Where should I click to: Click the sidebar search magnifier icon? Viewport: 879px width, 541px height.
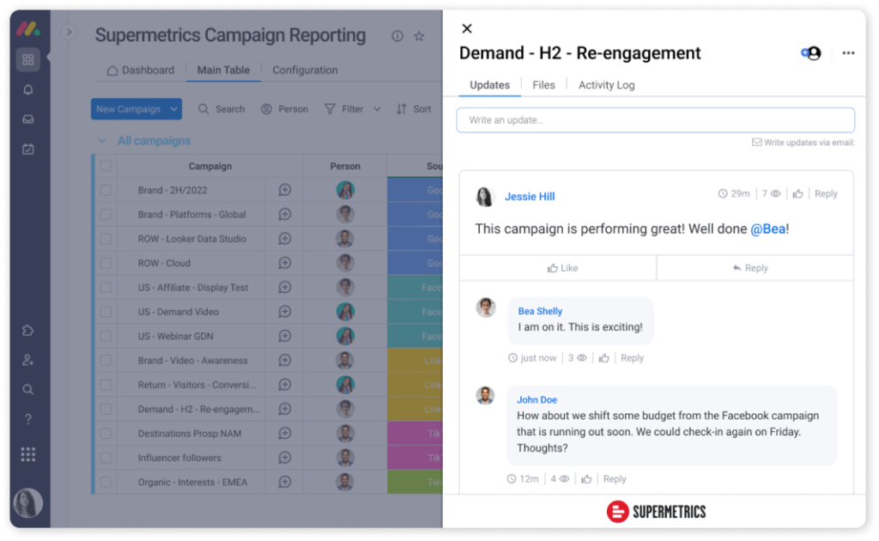pos(28,390)
